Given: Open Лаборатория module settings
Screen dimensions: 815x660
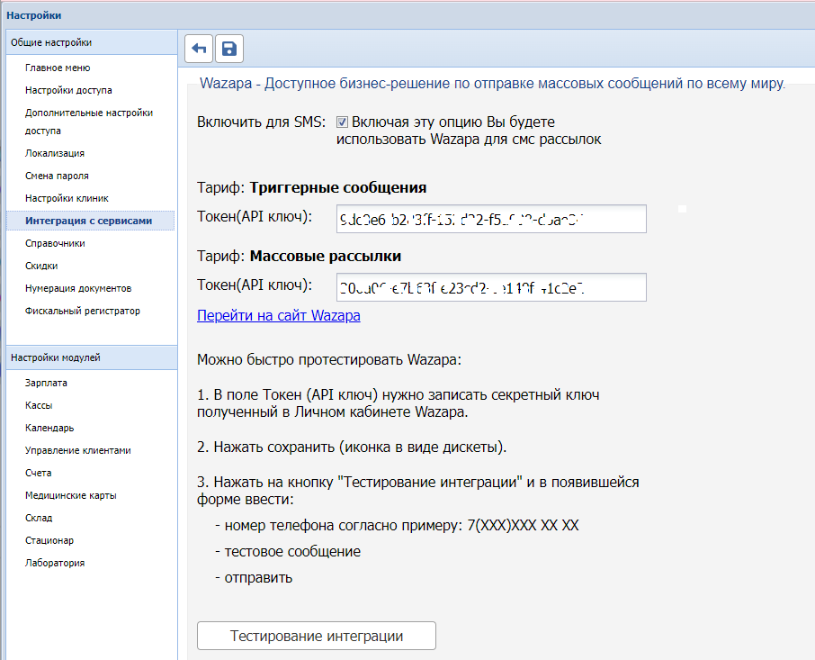Looking at the screenshot, I should 55,563.
